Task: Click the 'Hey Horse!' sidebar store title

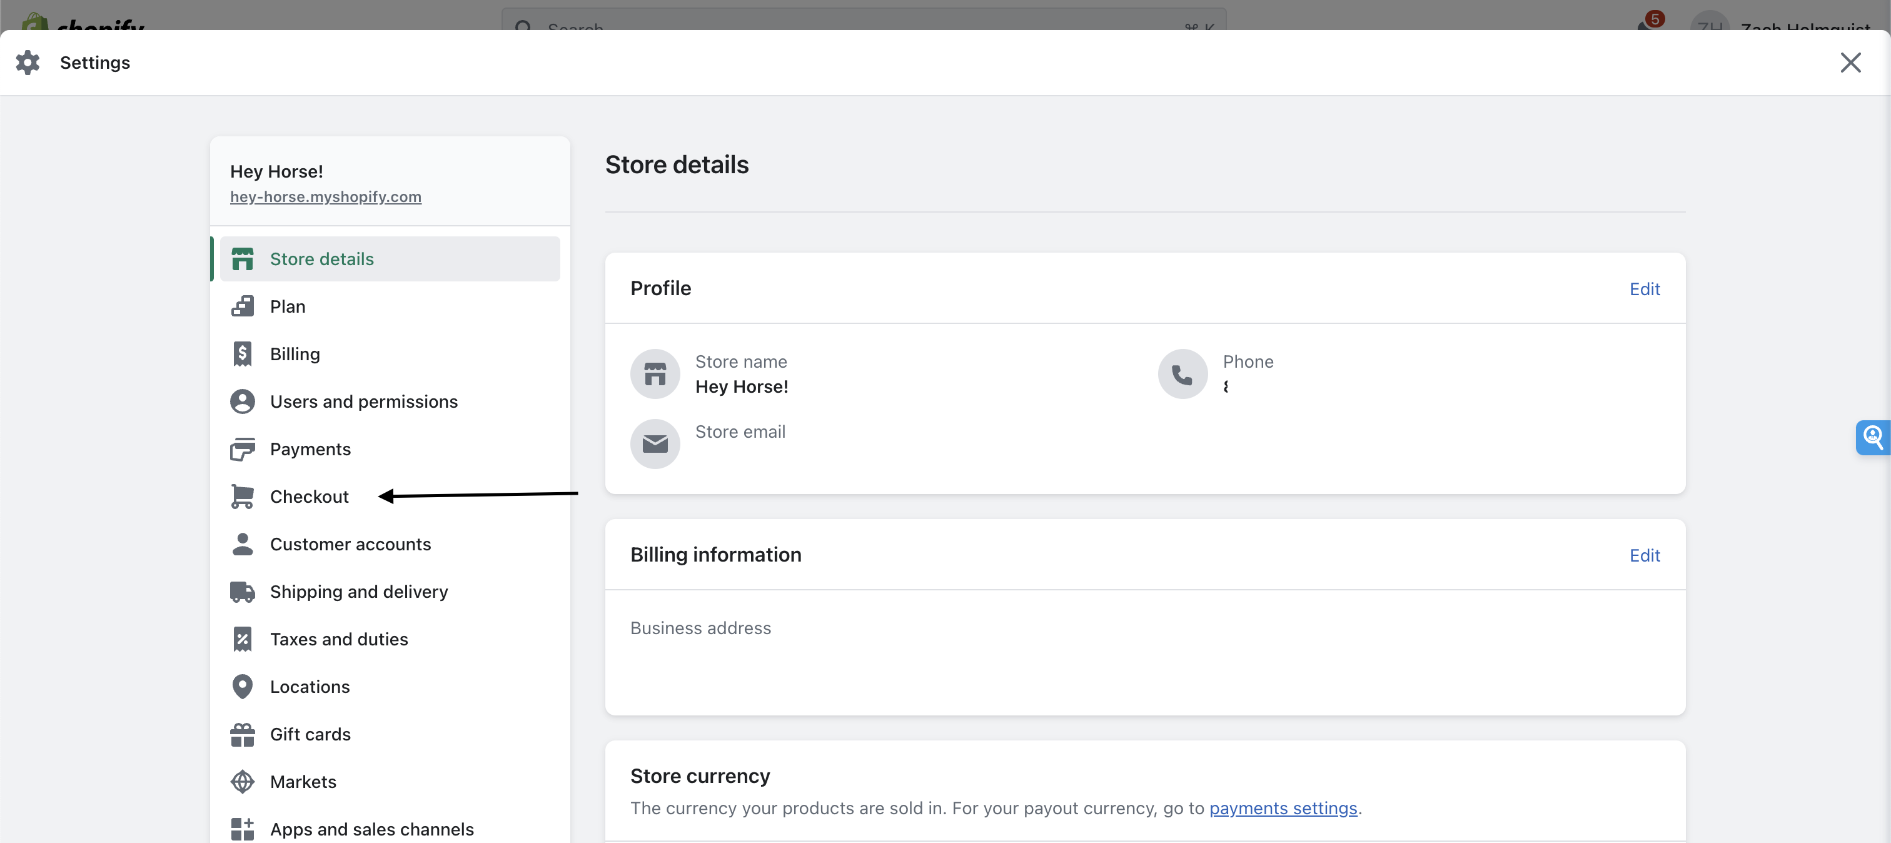Action: tap(276, 171)
